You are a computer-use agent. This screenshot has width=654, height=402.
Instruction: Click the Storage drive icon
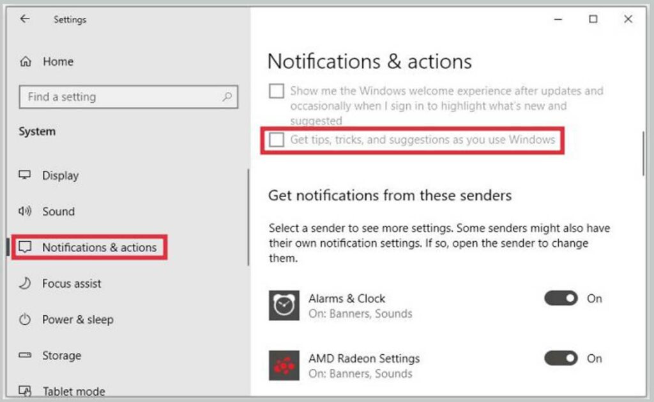tap(26, 355)
